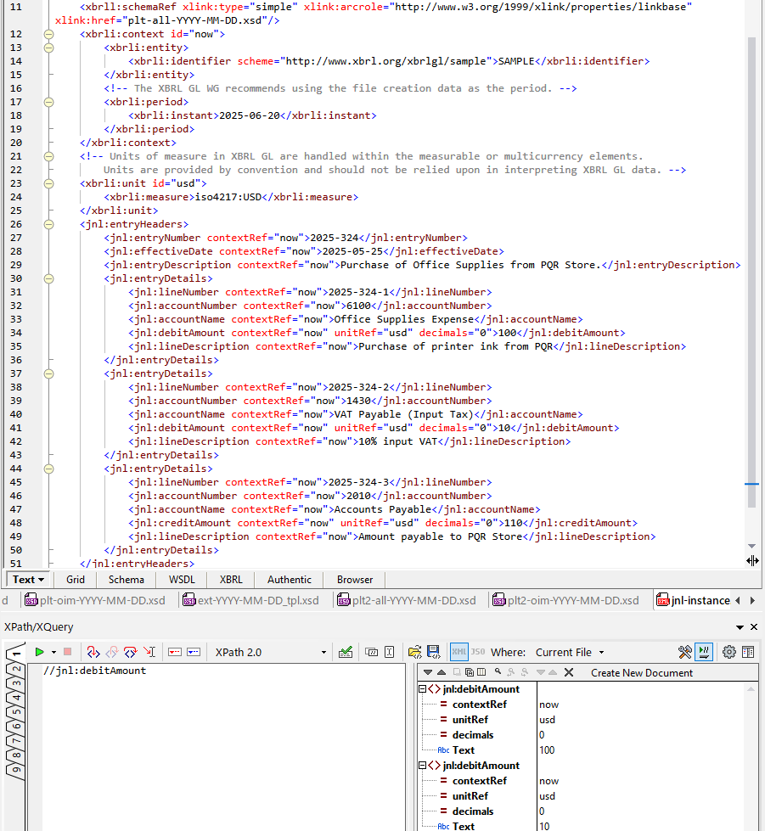Collapse the jnl:entryDetails fold on line 44

(48, 469)
